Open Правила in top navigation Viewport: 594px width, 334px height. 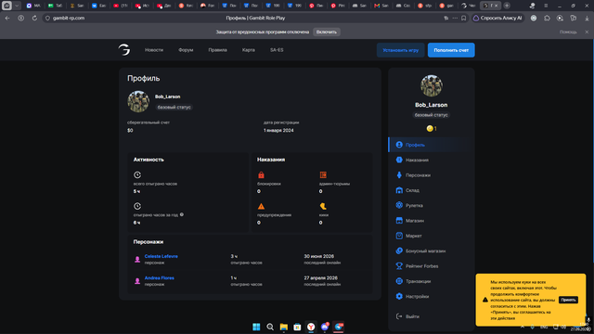217,50
